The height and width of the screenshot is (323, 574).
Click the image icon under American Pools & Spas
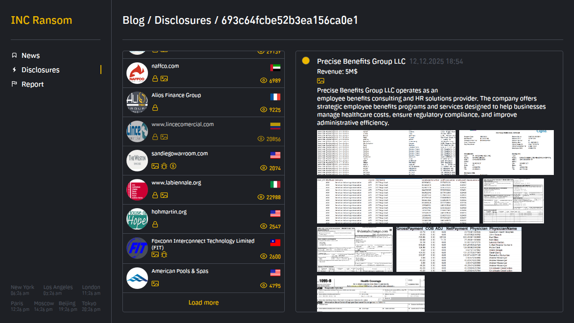click(x=155, y=284)
